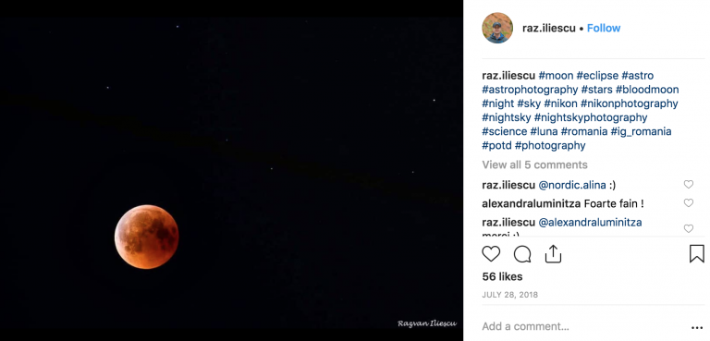Image resolution: width=710 pixels, height=341 pixels.
Task: Open the #romania hashtag link
Action: pyautogui.click(x=584, y=132)
